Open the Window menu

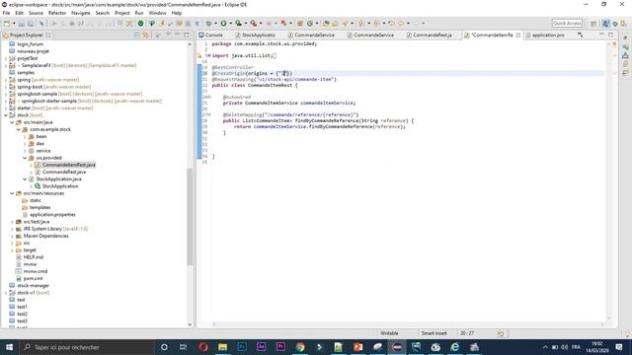(x=157, y=13)
